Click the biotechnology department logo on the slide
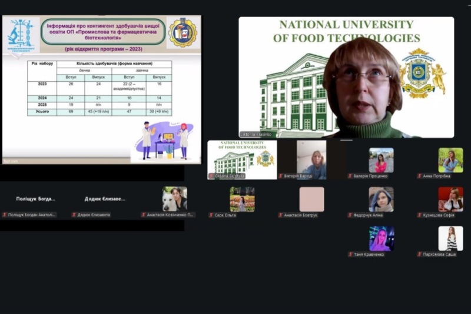This screenshot has width=471, height=314. click(21, 35)
